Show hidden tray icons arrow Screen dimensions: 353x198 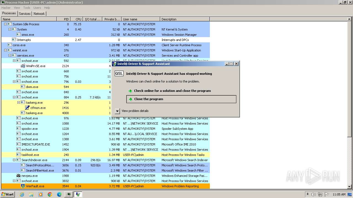307,194
